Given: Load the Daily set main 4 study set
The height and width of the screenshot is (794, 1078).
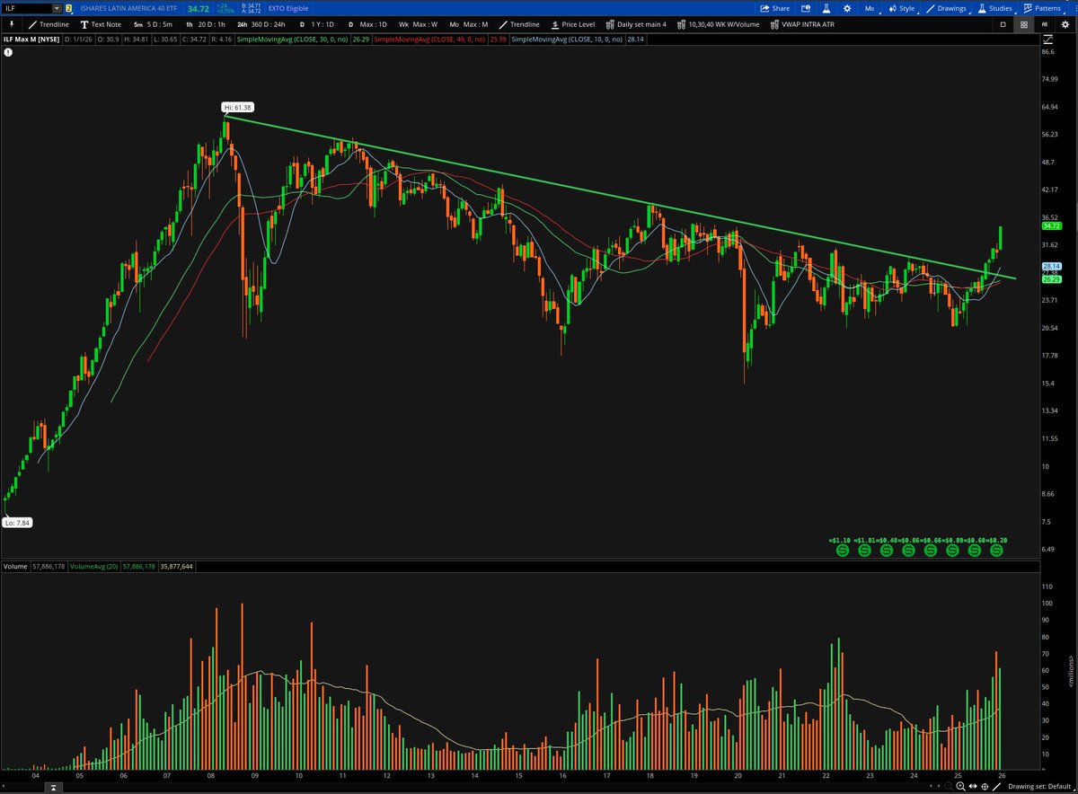Looking at the screenshot, I should point(634,24).
